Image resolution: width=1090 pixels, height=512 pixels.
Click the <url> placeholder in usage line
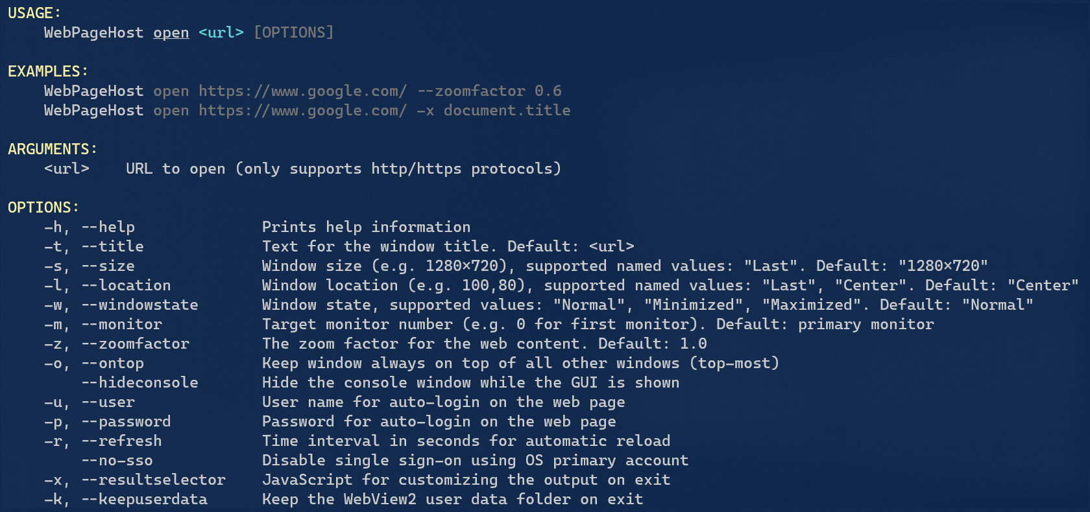[x=221, y=32]
